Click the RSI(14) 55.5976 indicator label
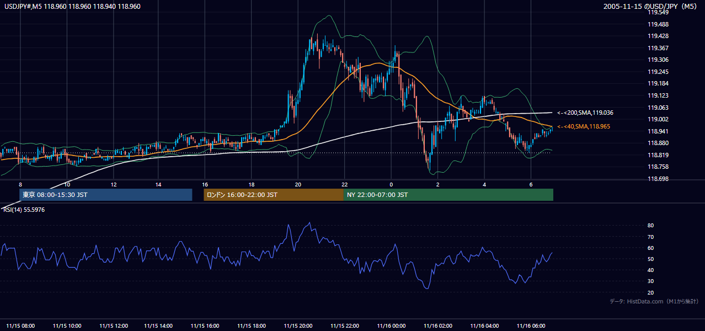The width and height of the screenshot is (705, 331). (24, 210)
